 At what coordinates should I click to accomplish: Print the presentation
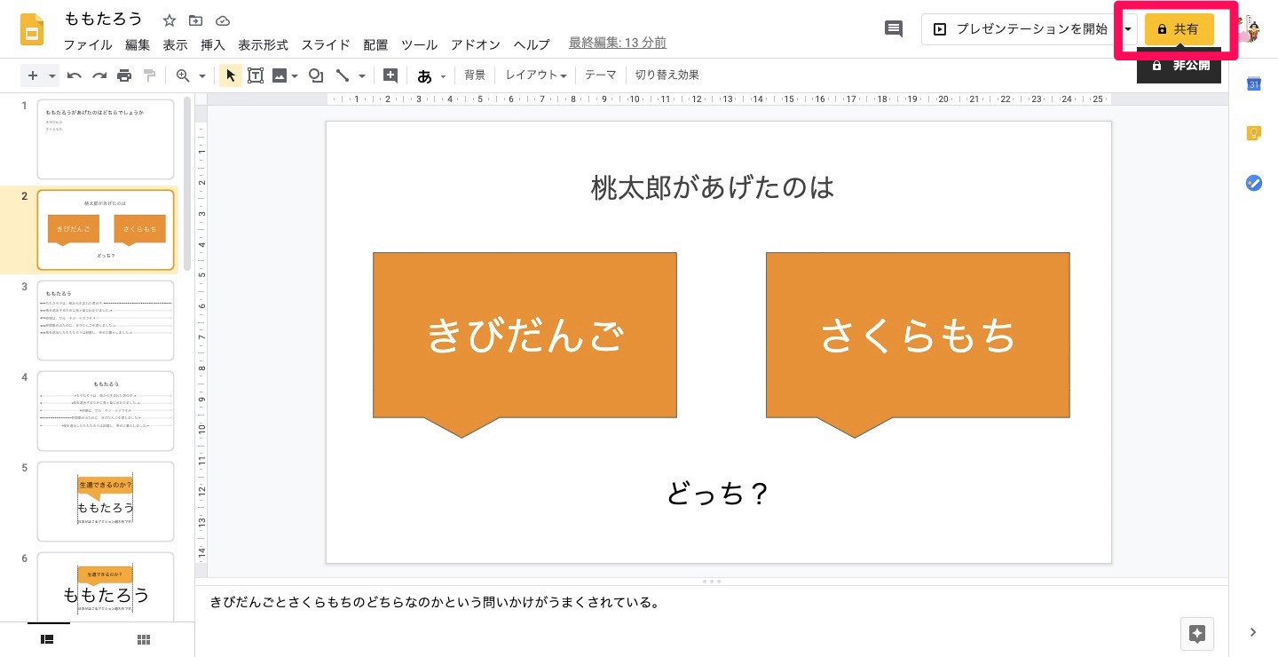pyautogui.click(x=124, y=75)
